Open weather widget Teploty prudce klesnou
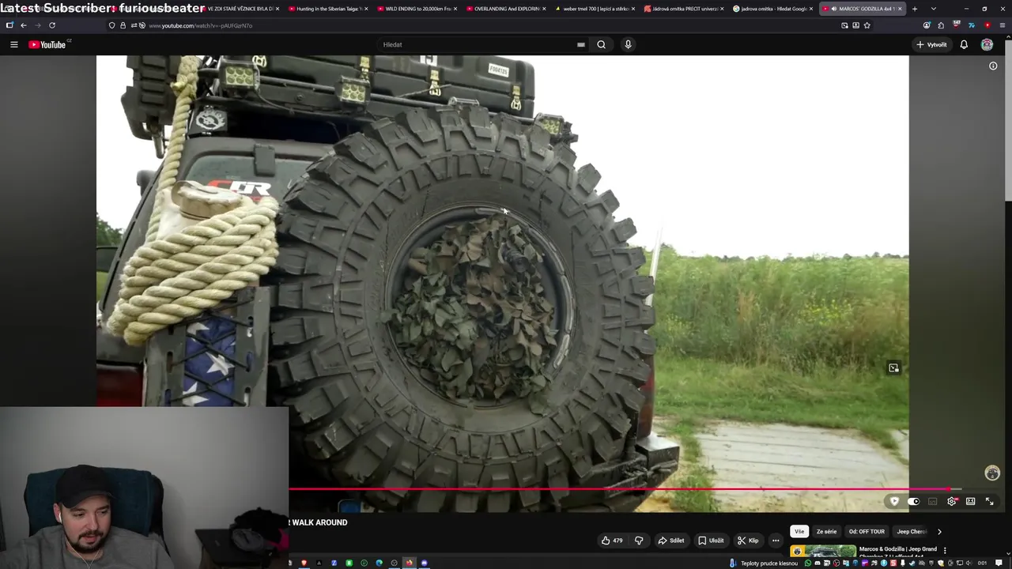 tap(762, 563)
